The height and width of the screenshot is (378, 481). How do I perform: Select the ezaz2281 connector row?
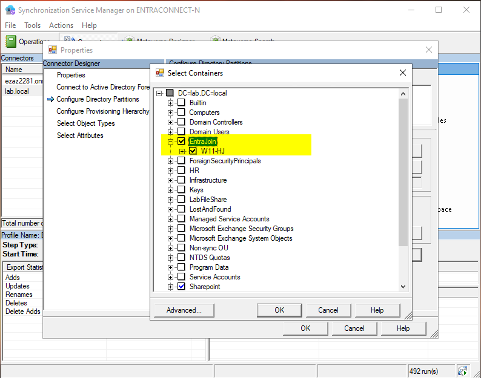pos(22,81)
